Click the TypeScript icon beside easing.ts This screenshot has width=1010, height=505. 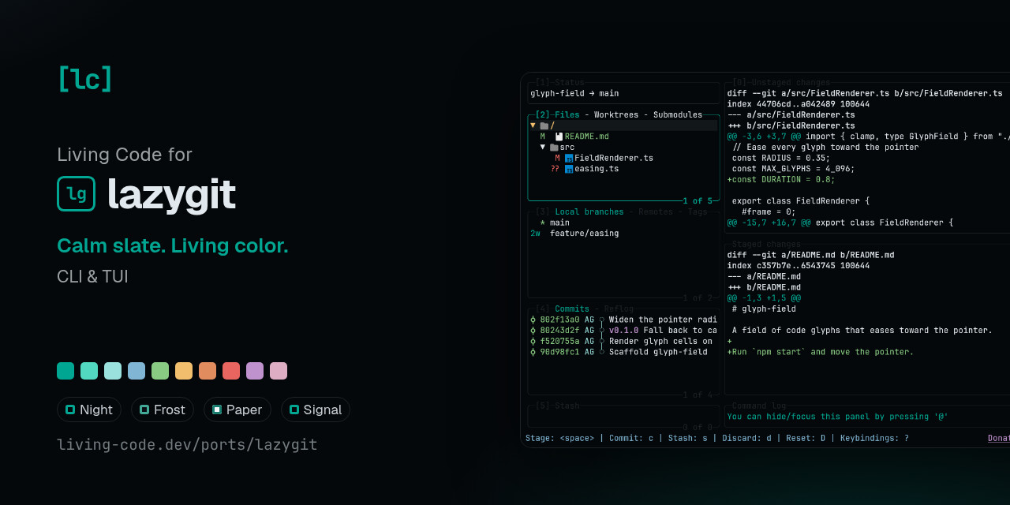(569, 169)
